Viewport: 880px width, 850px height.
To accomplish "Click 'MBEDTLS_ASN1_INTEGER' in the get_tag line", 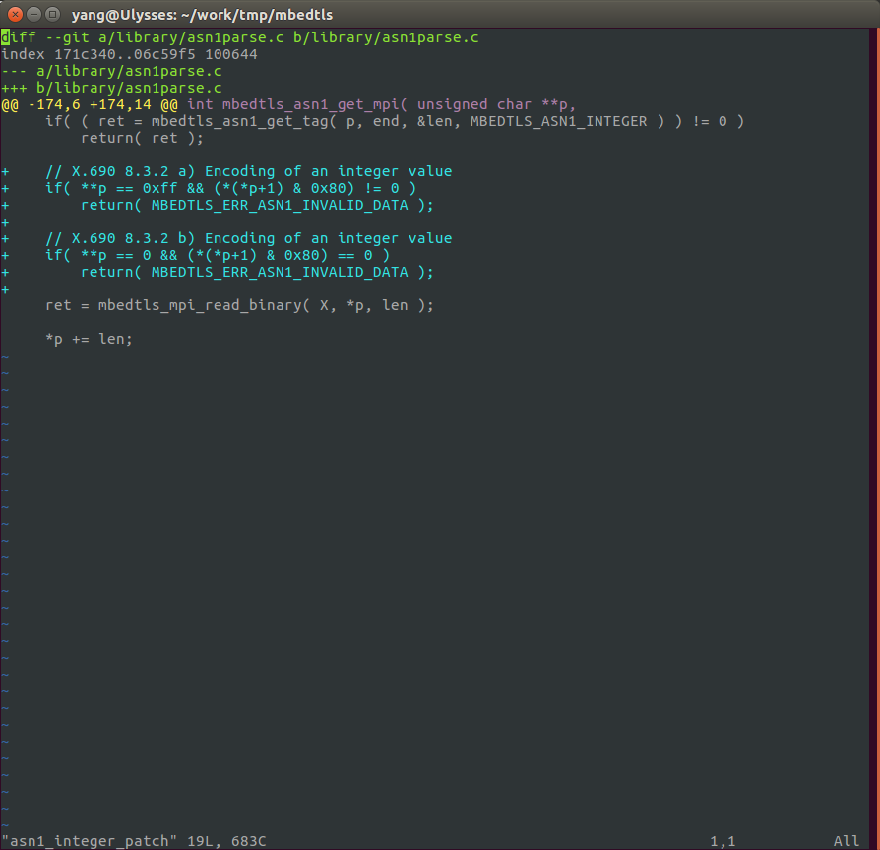I will coord(558,121).
